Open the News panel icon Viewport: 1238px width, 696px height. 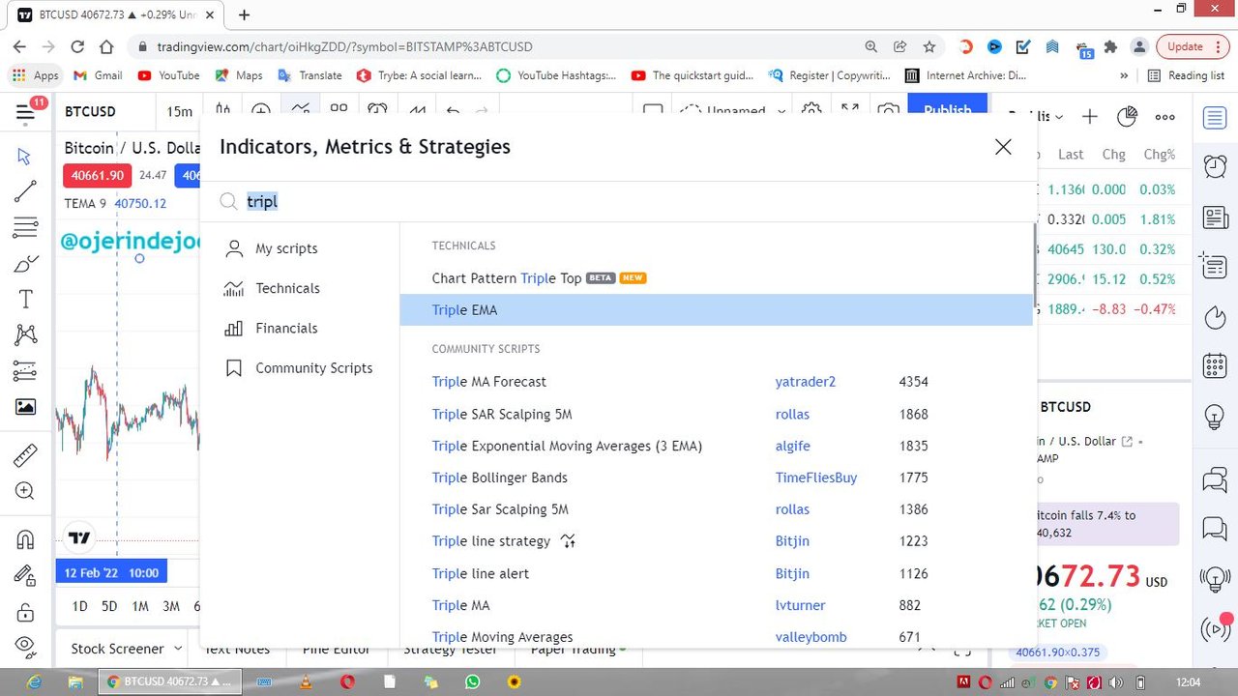(1215, 217)
